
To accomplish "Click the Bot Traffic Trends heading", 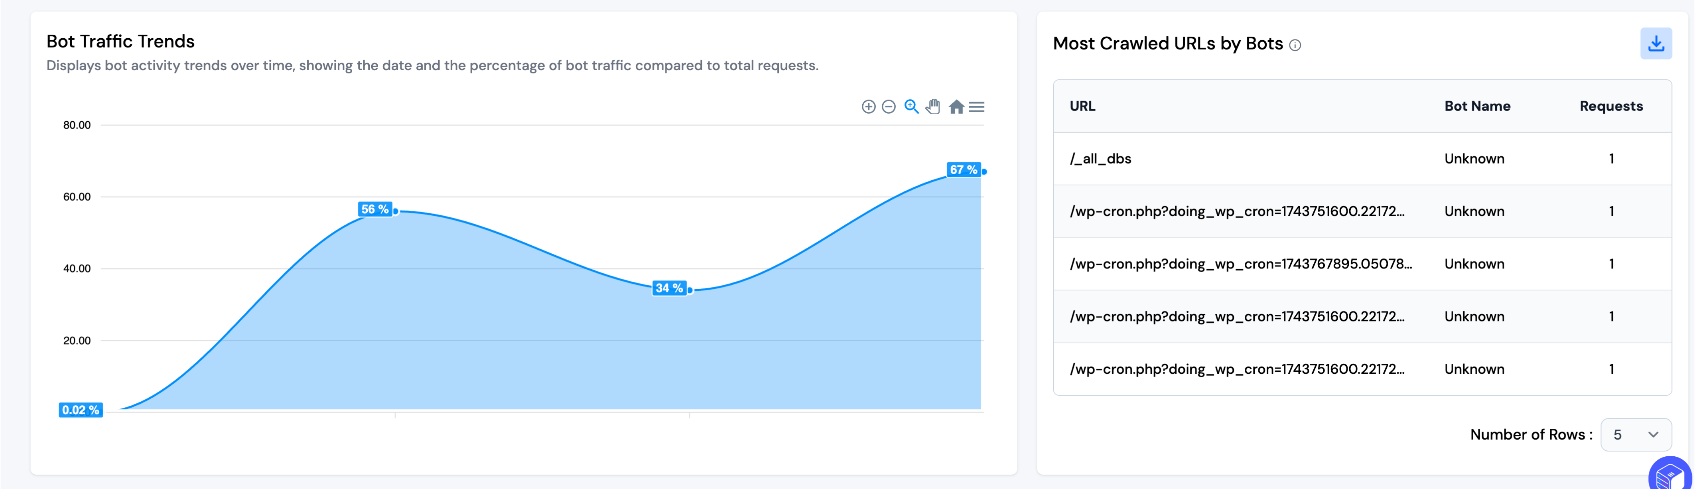I will click(x=120, y=41).
